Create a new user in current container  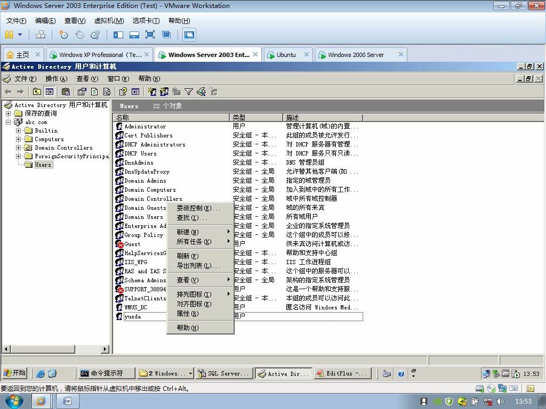point(152,92)
